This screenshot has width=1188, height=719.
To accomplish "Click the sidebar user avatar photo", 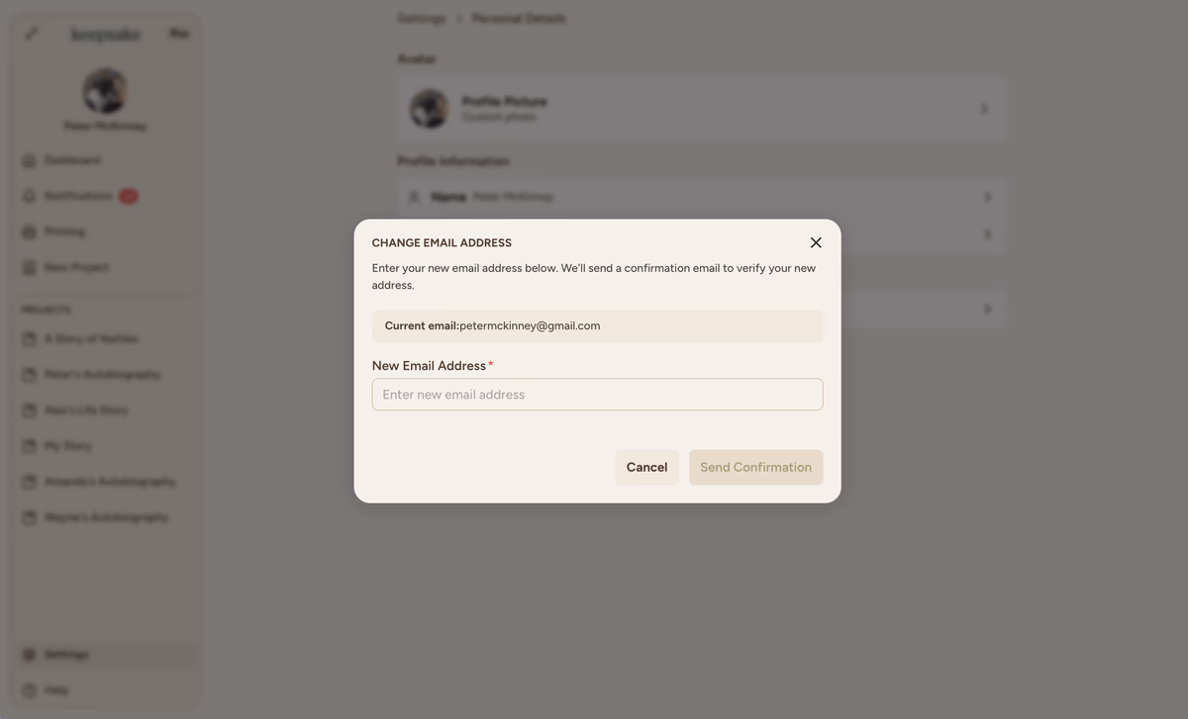I will tap(105, 91).
